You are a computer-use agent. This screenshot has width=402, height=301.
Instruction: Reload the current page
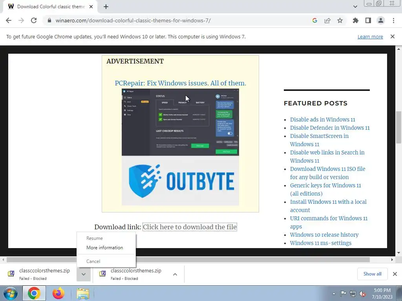[34, 20]
